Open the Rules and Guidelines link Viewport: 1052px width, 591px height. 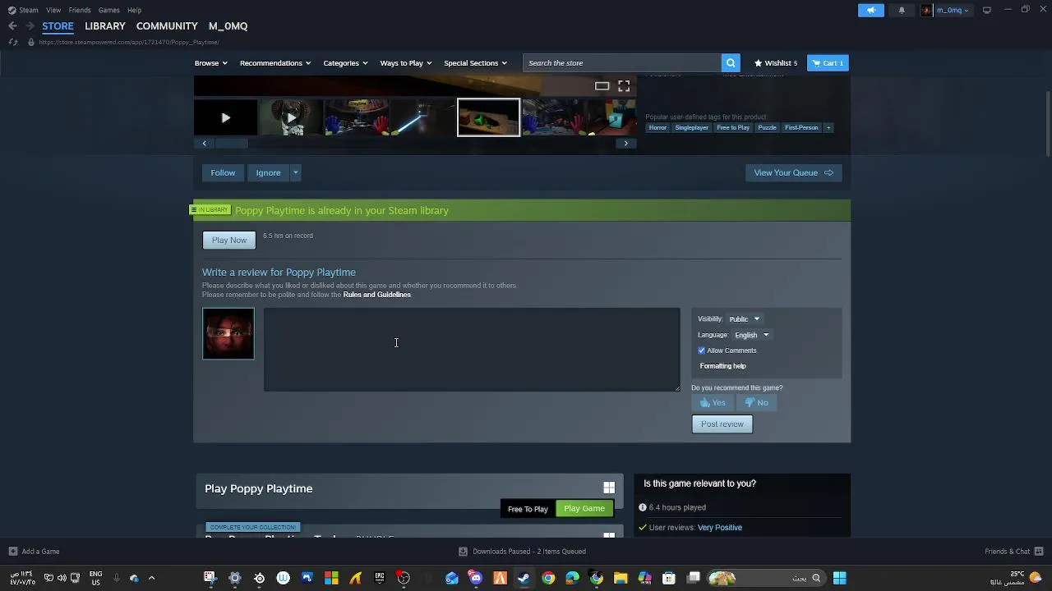coord(376,295)
